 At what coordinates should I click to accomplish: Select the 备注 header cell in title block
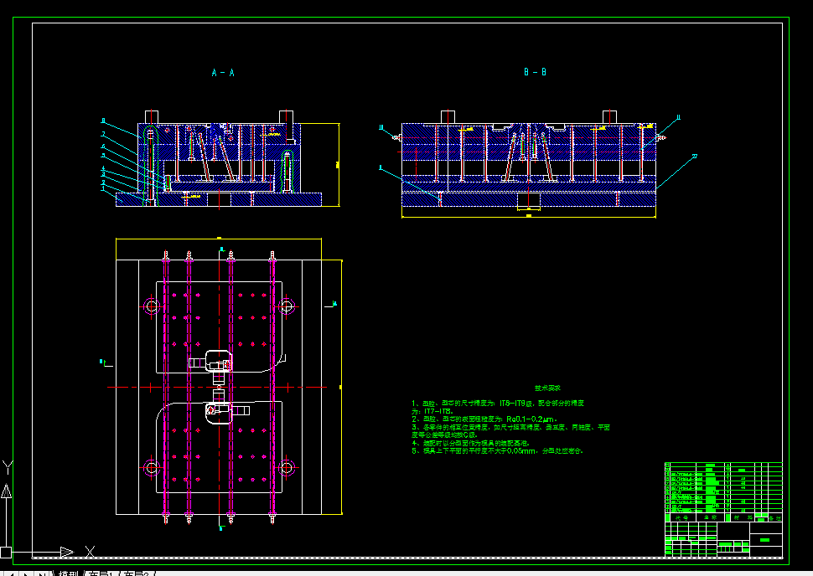click(774, 518)
